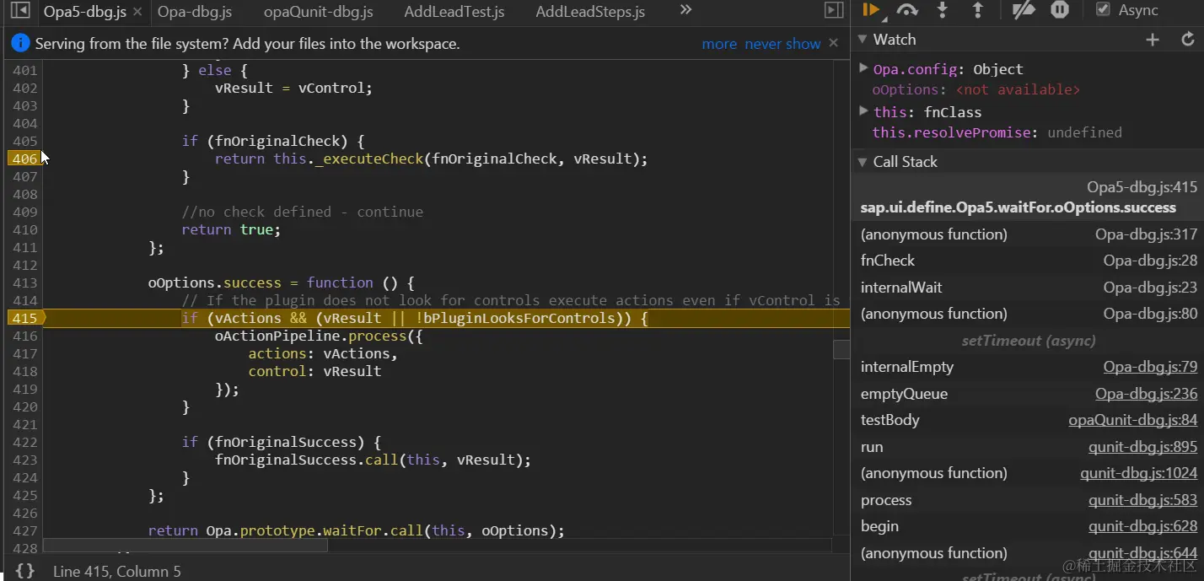1204x581 pixels.
Task: Switch to the opaQunit-dbg.js tab
Action: tap(318, 12)
